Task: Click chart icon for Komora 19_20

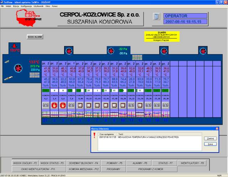Action: 123,105
